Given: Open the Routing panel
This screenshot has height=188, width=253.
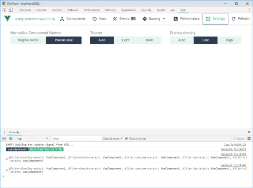Looking at the screenshot, I should pos(151,19).
